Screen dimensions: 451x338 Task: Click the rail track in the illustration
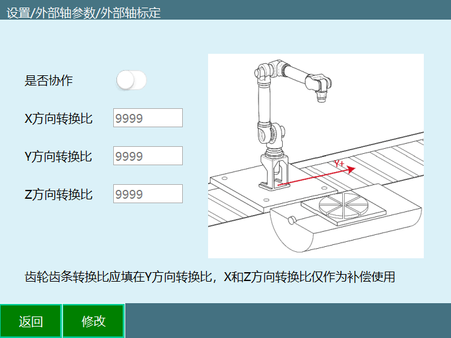click(x=374, y=161)
